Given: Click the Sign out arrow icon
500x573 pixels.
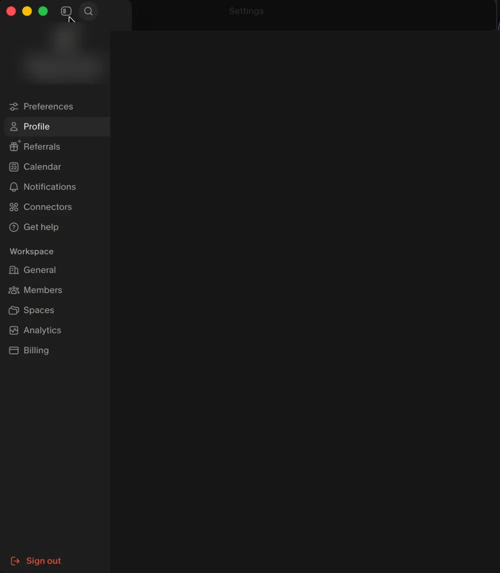Looking at the screenshot, I should pos(15,561).
